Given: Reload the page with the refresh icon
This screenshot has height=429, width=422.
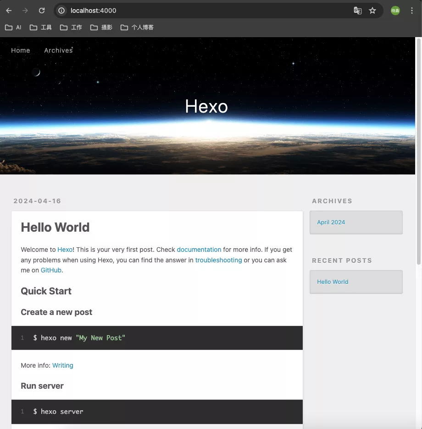Looking at the screenshot, I should click(x=42, y=11).
